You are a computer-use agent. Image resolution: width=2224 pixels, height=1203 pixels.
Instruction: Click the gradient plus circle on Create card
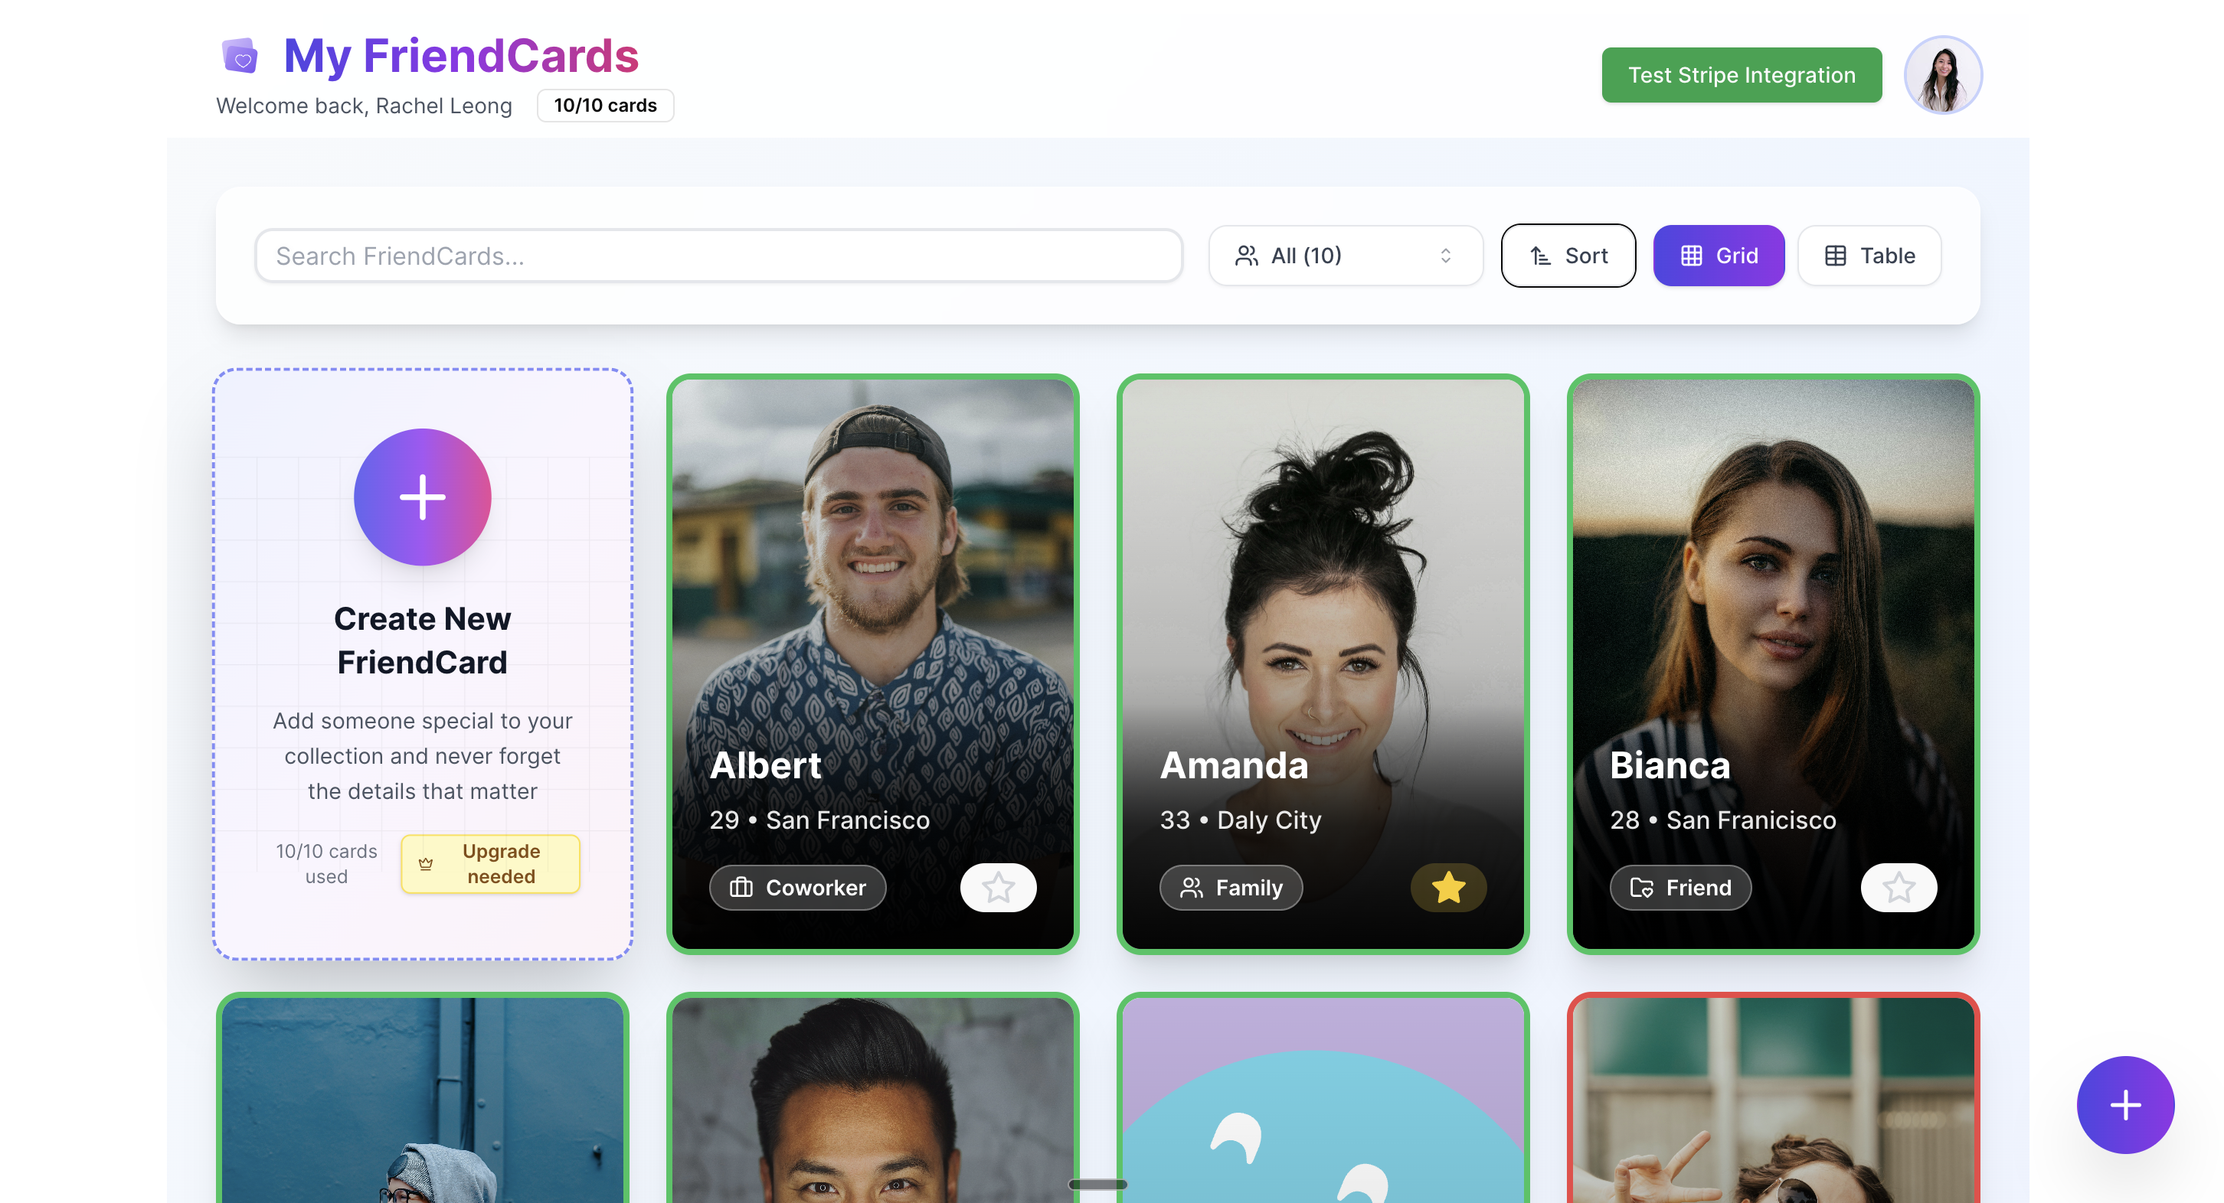click(x=422, y=497)
